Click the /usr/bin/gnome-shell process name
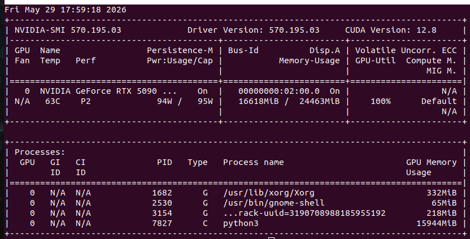Screen dimensions: 470x239 click(273, 203)
